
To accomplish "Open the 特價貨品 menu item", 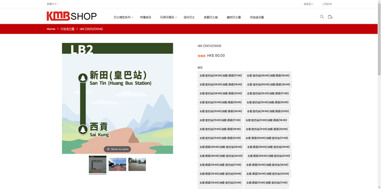I will click(x=146, y=17).
